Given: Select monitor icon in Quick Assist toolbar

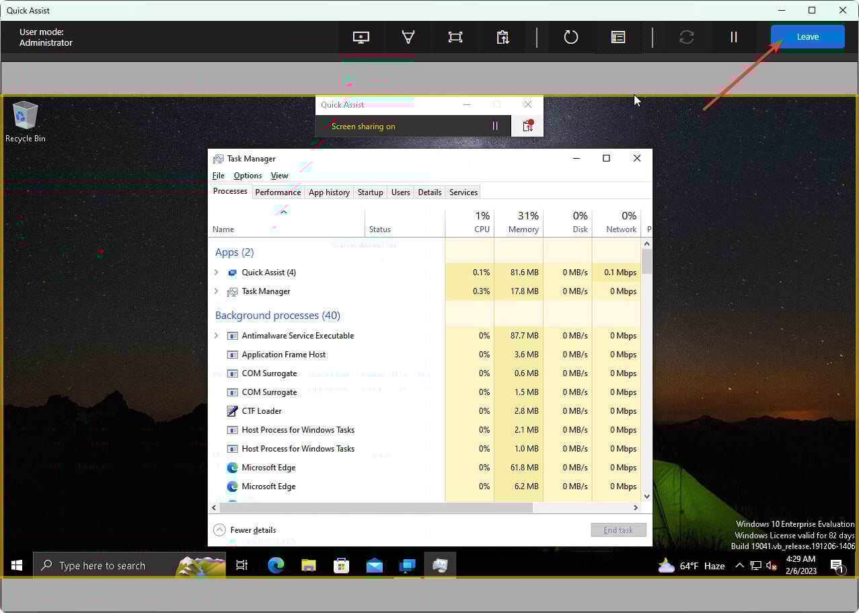Looking at the screenshot, I should click(361, 37).
